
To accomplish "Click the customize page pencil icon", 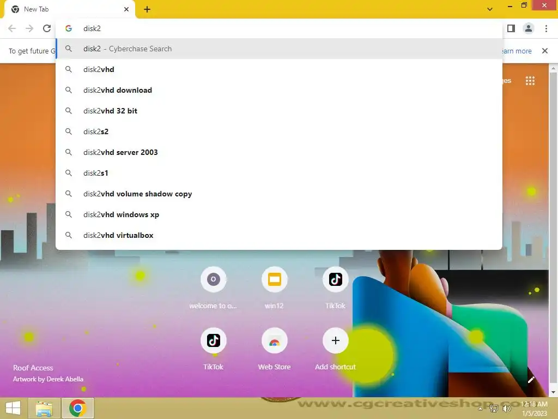I will tap(531, 380).
